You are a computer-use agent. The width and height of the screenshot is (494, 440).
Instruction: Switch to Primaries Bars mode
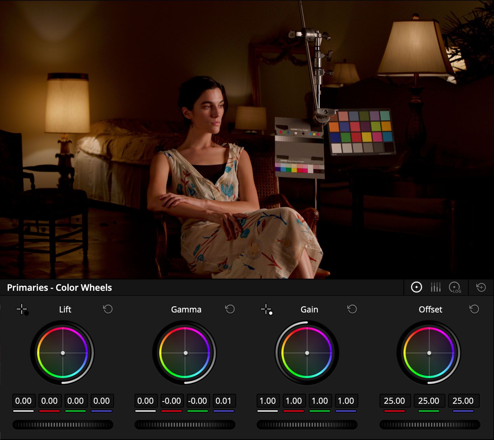pos(436,287)
